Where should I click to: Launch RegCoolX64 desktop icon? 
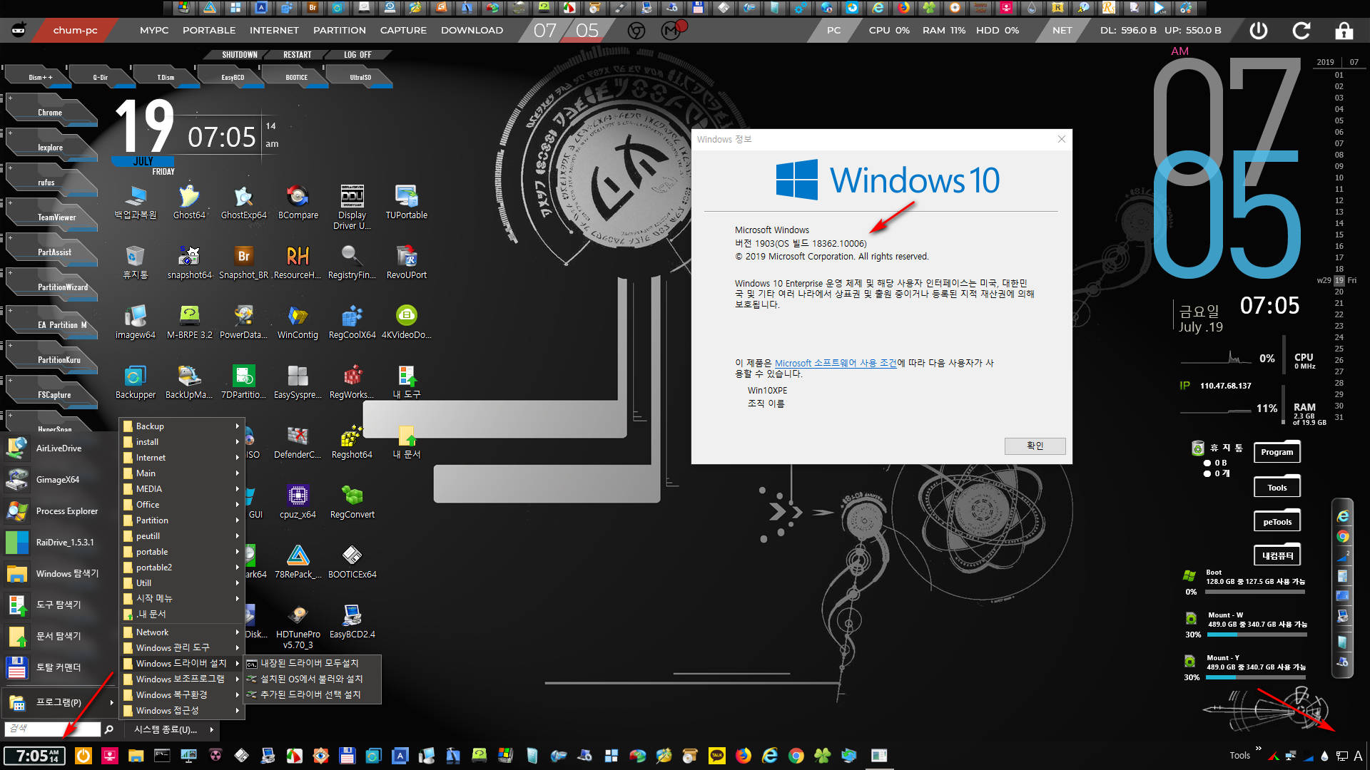pyautogui.click(x=352, y=322)
